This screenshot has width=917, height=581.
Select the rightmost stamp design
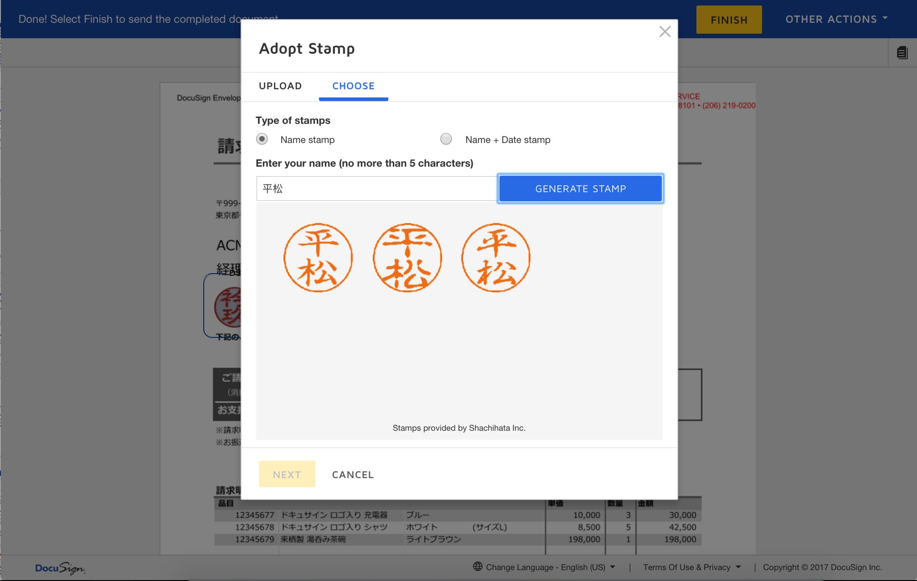[x=496, y=258]
